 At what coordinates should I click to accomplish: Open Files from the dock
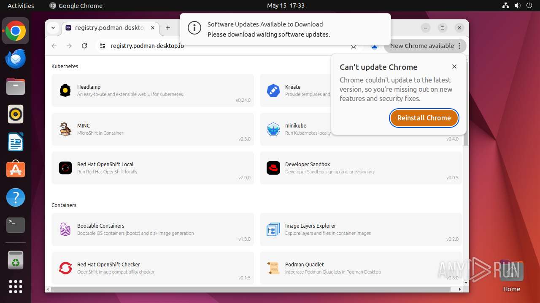tap(16, 87)
